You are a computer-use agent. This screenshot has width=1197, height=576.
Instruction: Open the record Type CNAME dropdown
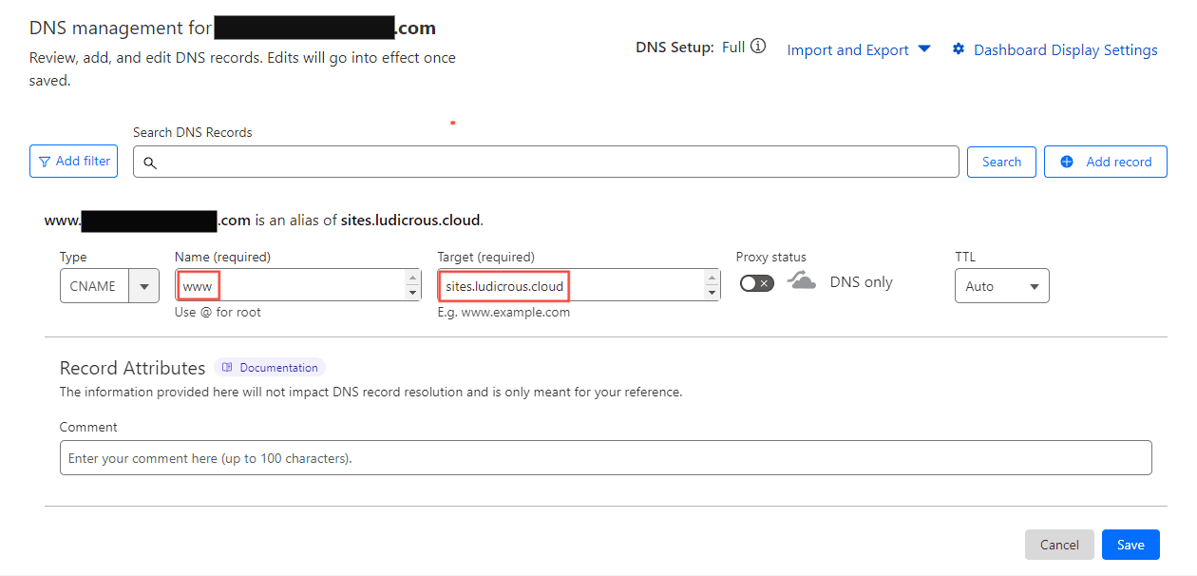(144, 286)
